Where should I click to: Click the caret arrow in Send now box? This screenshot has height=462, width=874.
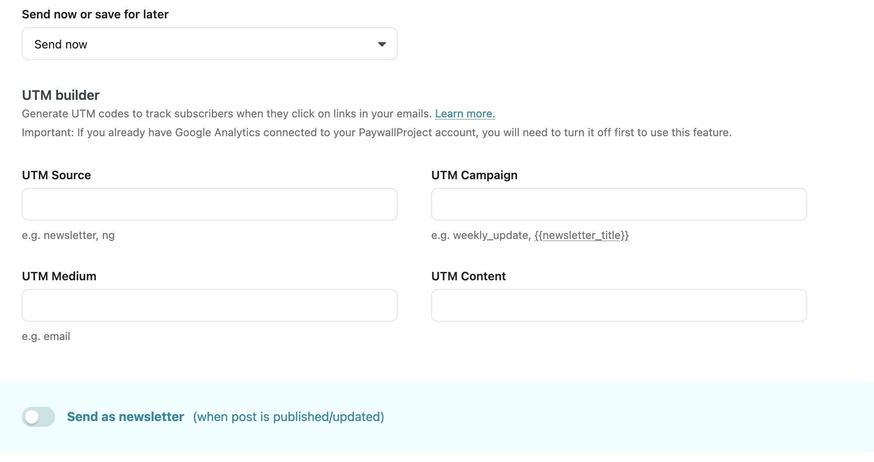coord(381,44)
